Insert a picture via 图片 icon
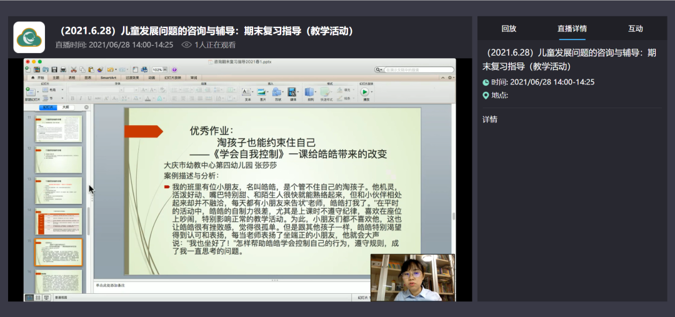 (x=262, y=93)
